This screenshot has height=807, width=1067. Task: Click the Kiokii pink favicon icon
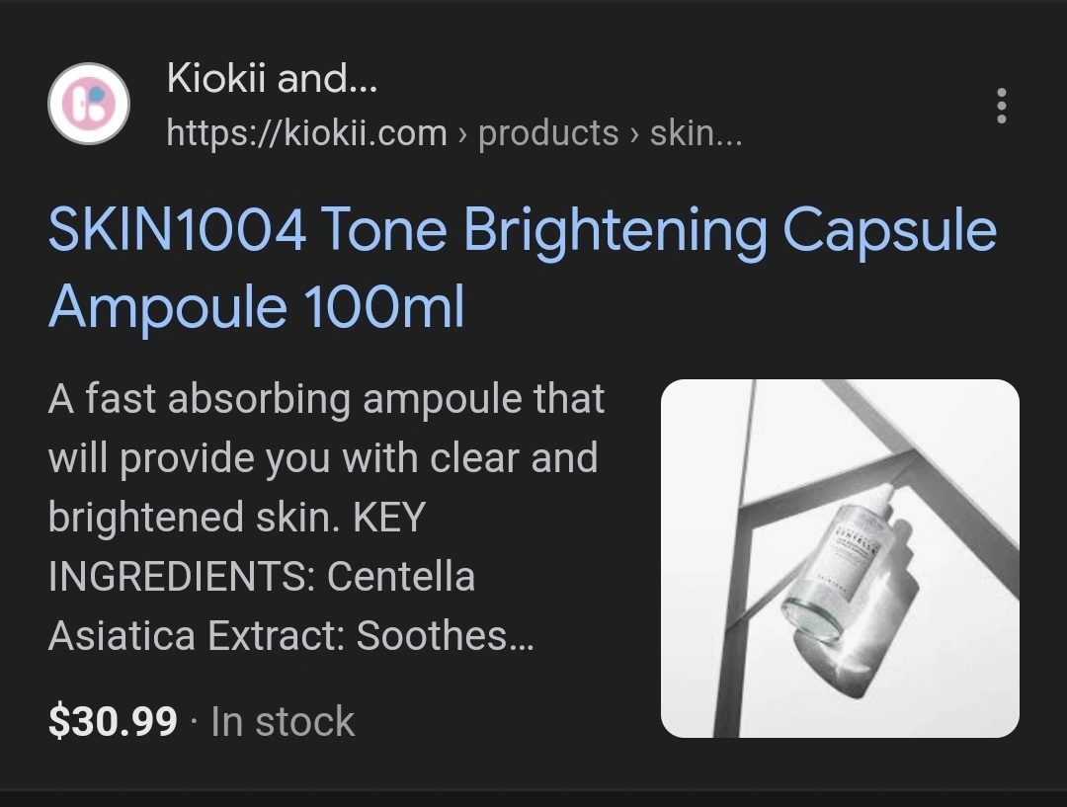click(89, 104)
